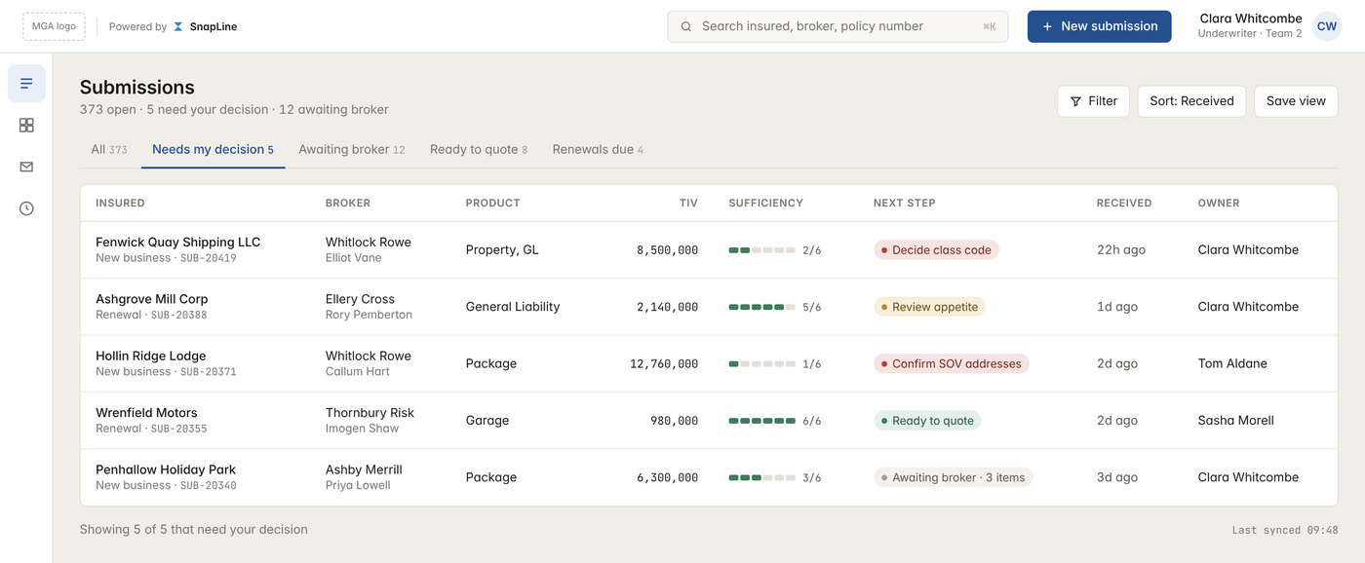Open the Penhallow Holiday Park submission
This screenshot has height=563, width=1365.
click(709, 477)
